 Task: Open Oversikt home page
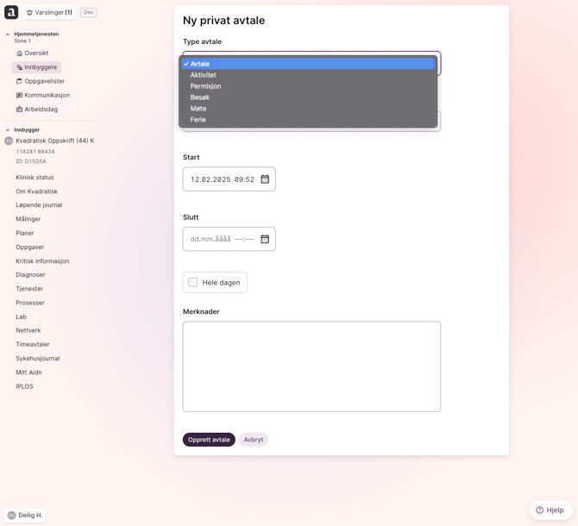(x=35, y=53)
